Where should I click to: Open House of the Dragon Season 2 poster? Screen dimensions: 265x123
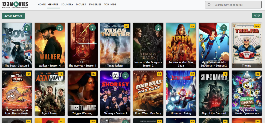(x=148, y=45)
